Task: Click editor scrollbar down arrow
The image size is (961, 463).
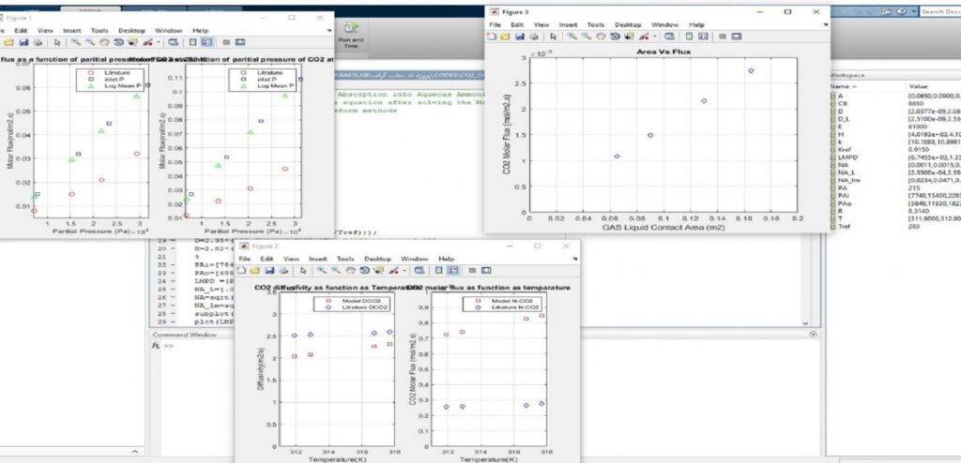Action: tap(806, 322)
